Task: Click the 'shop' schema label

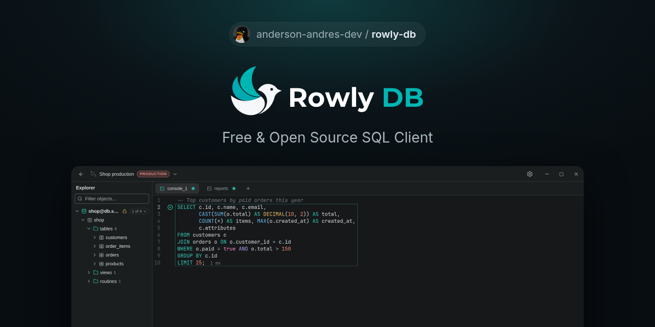Action: (x=99, y=220)
